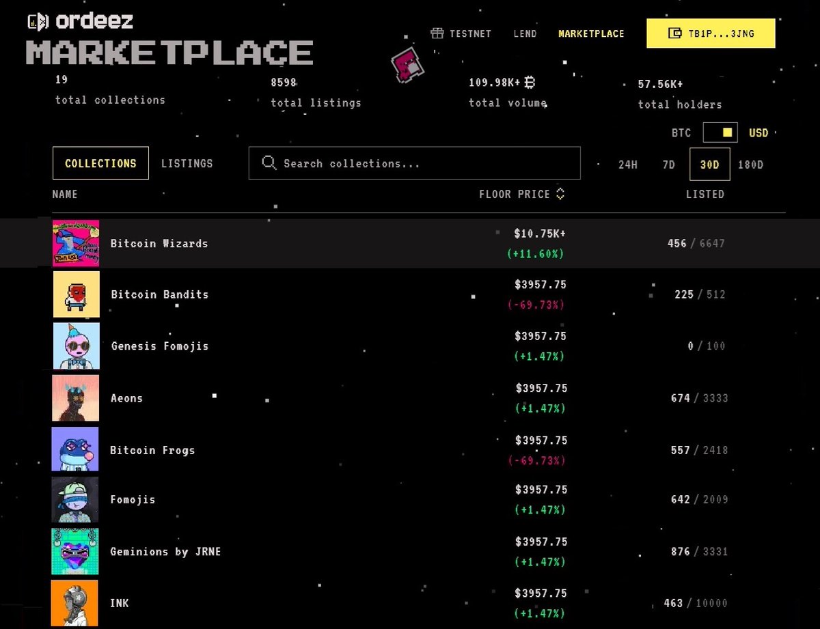Select the 7D time range
Viewport: 820px width, 629px height.
[x=668, y=165]
